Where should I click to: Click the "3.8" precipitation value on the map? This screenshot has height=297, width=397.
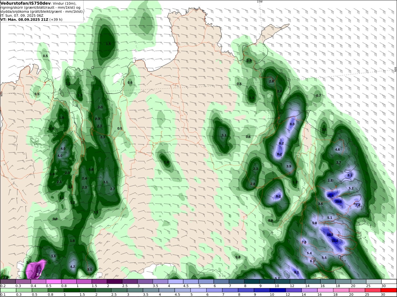tap(330, 181)
